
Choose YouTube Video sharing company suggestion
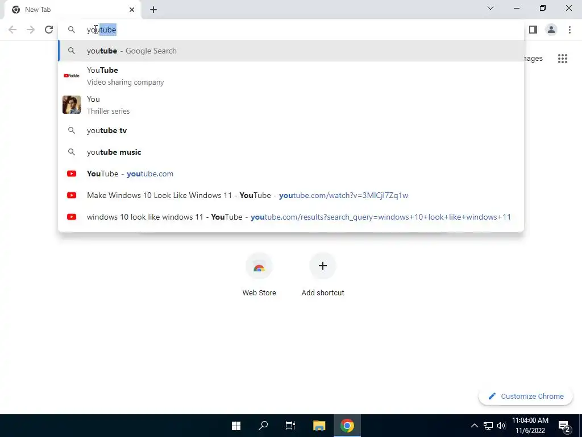pos(291,76)
